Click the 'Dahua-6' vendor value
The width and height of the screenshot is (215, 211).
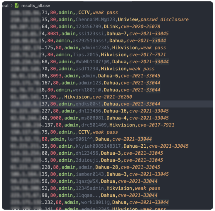pos(108,76)
